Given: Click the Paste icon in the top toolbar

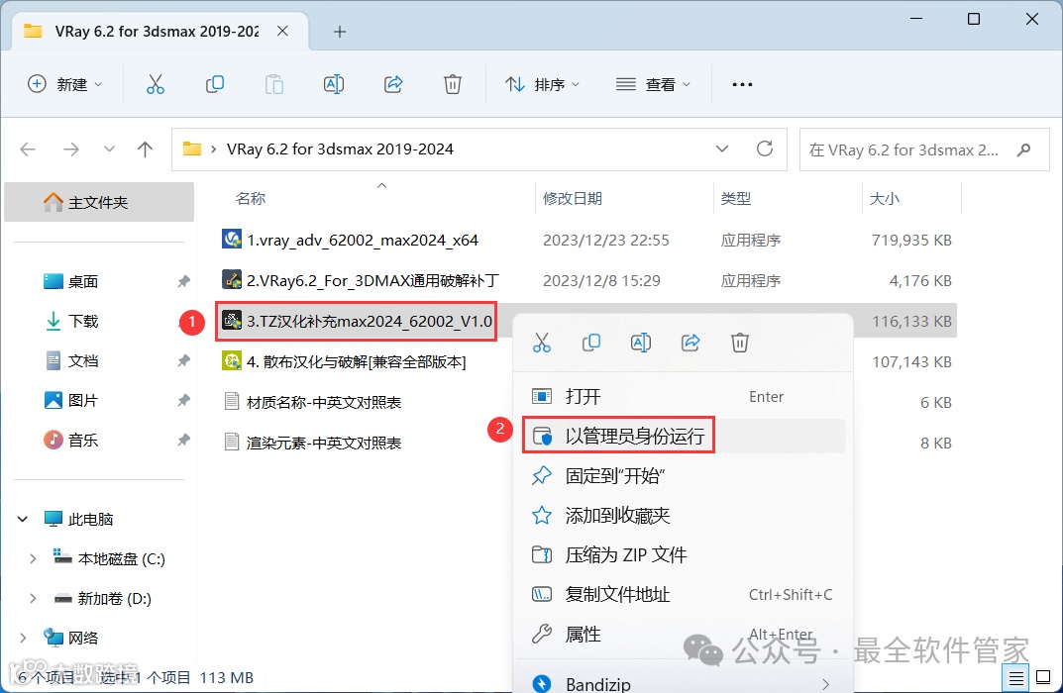Looking at the screenshot, I should [x=273, y=84].
